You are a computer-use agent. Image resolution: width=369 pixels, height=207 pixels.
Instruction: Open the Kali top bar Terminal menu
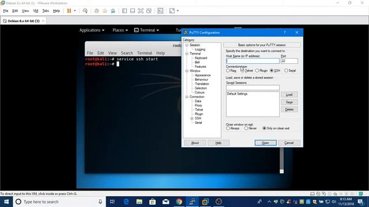146,30
